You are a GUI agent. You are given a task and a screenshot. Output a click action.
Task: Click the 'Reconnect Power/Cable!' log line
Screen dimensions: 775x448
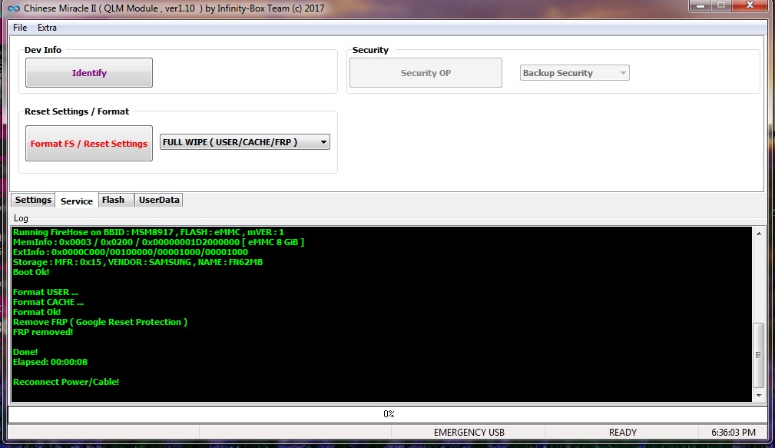point(66,382)
